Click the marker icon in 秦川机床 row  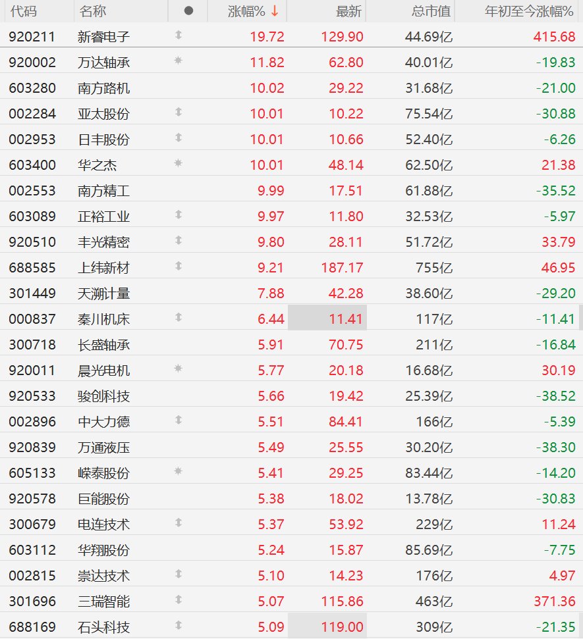click(x=179, y=318)
